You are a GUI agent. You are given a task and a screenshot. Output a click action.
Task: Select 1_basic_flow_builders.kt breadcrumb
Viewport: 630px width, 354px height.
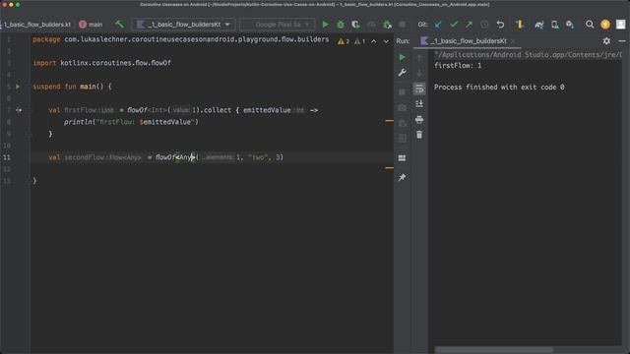(36, 24)
